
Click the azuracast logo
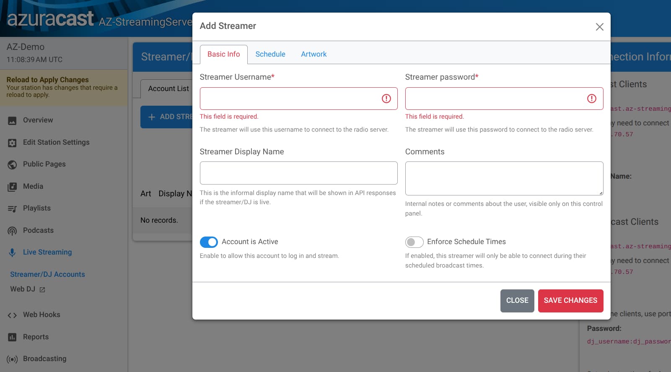point(50,18)
